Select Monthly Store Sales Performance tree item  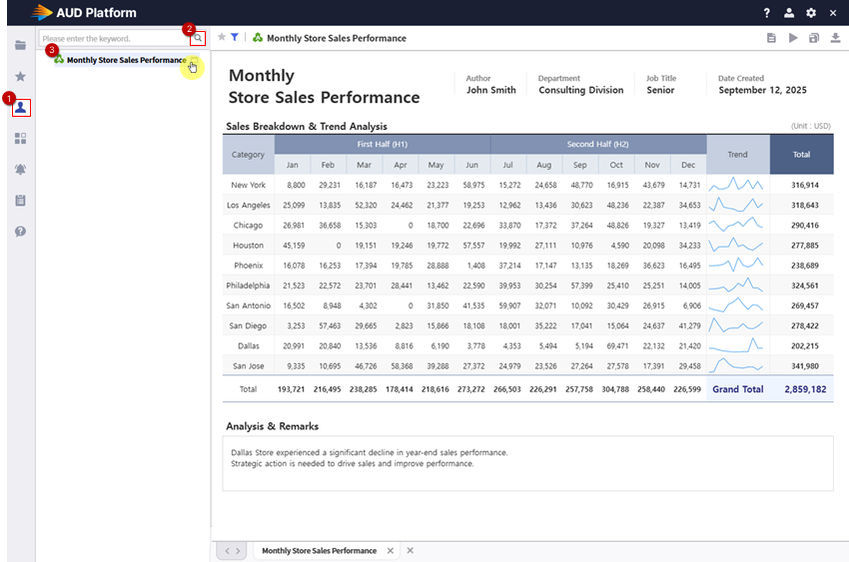(126, 60)
